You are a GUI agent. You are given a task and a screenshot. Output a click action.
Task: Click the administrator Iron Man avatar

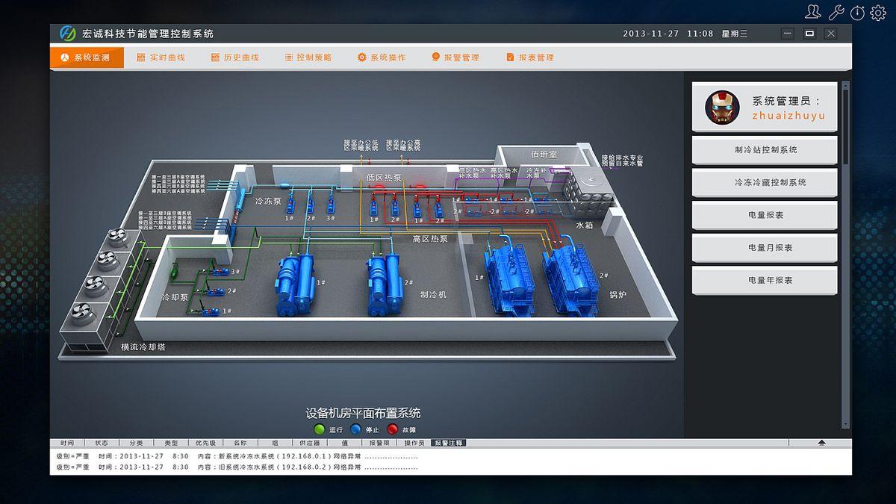pos(722,108)
